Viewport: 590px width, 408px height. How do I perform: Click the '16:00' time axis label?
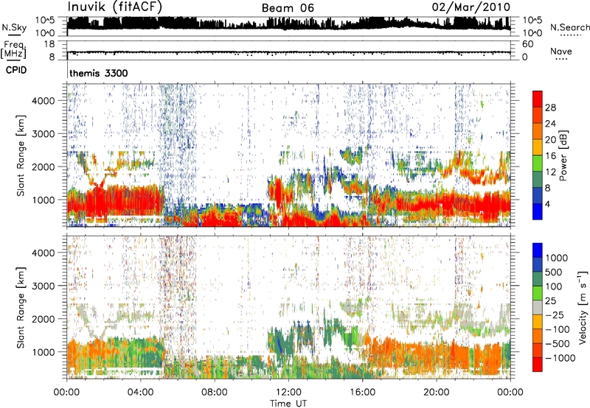pos(362,393)
